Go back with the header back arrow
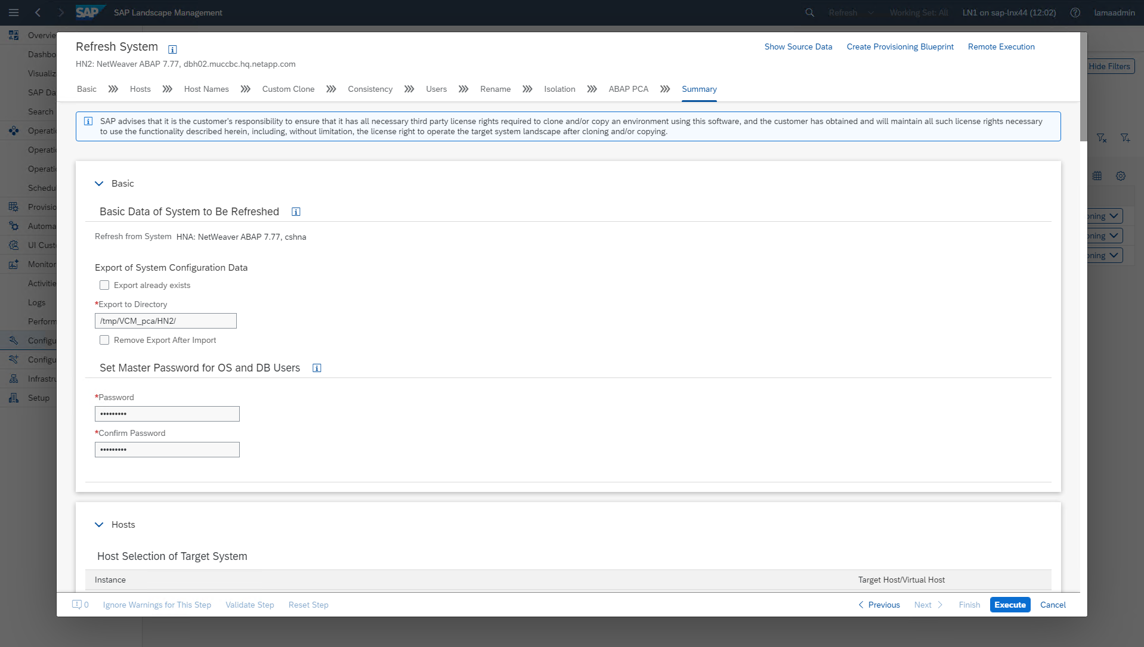Viewport: 1144px width, 647px height. tap(38, 13)
